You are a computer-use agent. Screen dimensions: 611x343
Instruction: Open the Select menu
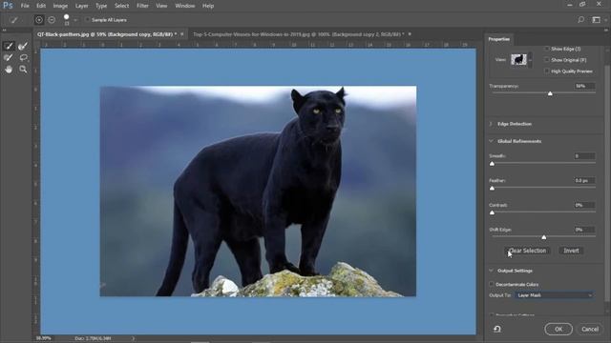[121, 6]
